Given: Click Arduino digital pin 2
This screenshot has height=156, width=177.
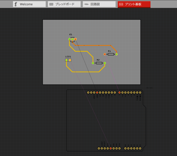Looking at the screenshot, I should pyautogui.click(x=134, y=93).
